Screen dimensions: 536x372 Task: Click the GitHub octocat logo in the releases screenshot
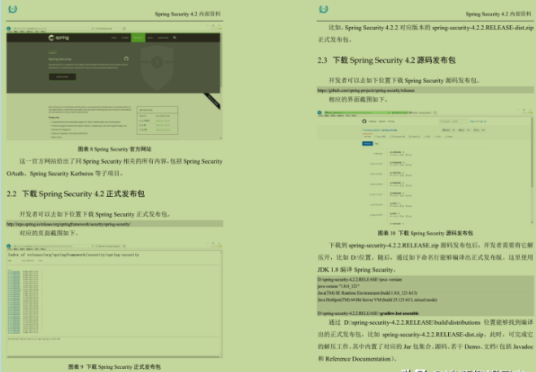click(364, 121)
